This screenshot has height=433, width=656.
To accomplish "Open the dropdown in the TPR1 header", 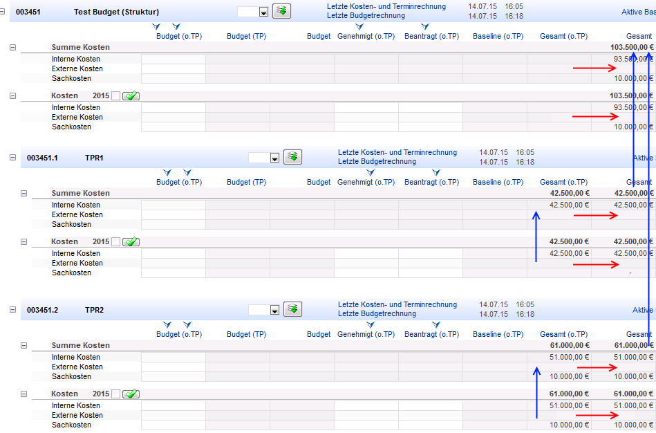I will click(274, 158).
